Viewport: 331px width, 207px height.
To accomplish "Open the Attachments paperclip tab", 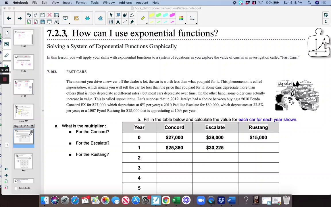I will point(7,55).
